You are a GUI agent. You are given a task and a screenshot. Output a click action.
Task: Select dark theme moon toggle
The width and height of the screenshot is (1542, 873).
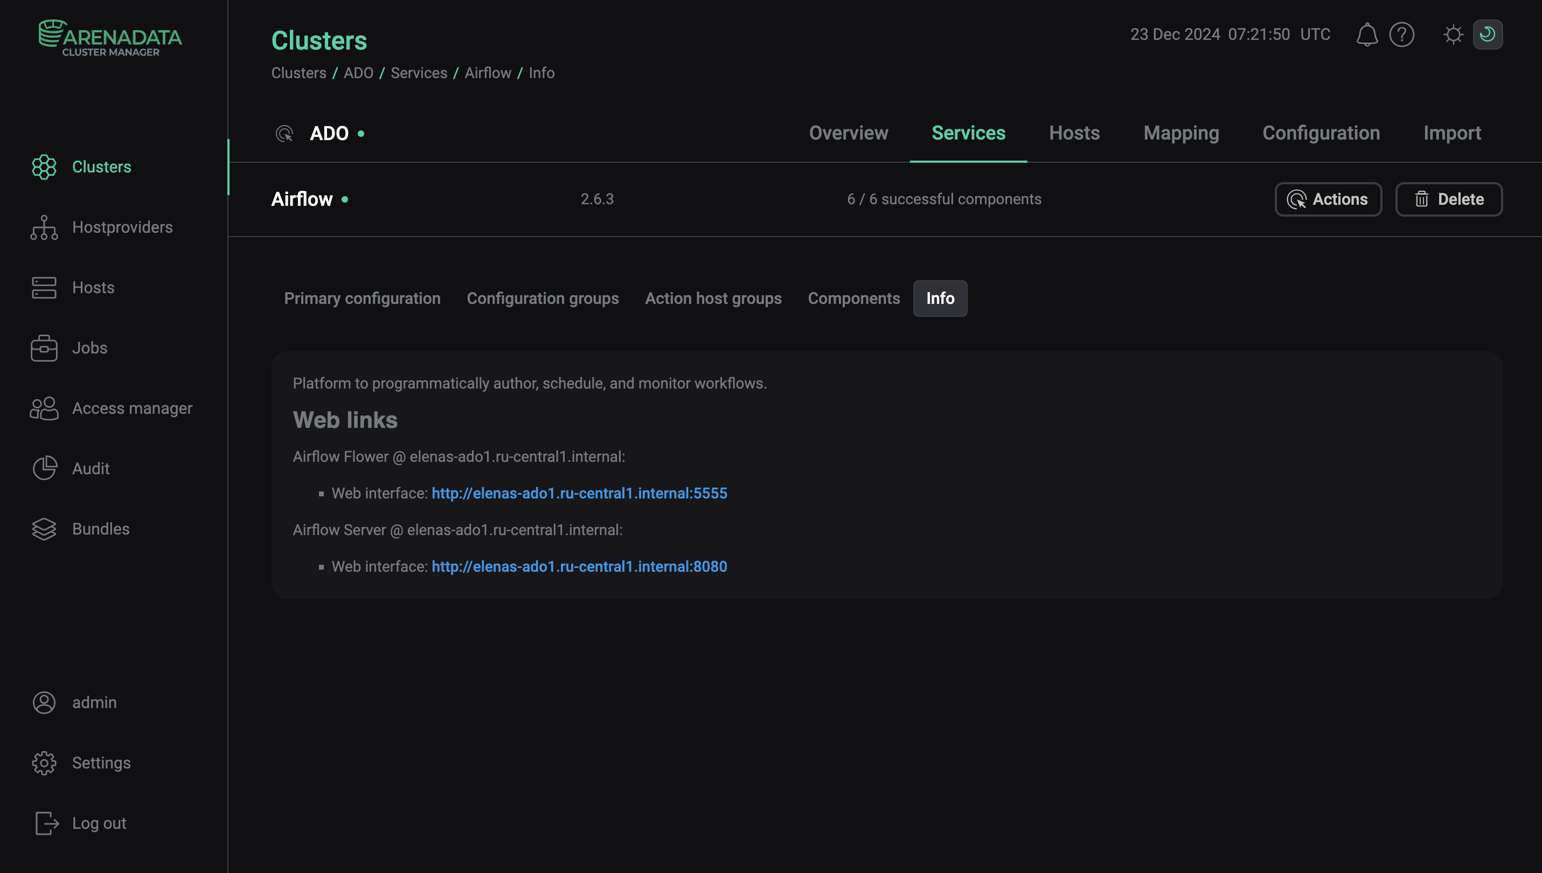click(x=1487, y=34)
